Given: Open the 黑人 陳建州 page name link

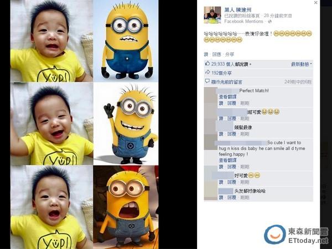Looking at the screenshot, I should pos(238,9).
